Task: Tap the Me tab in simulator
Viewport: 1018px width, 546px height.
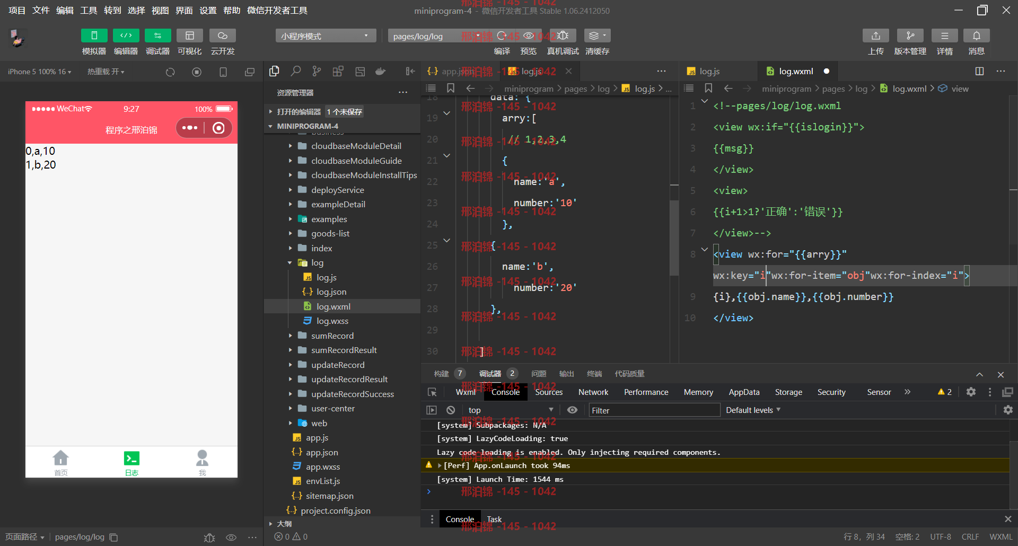Action: click(202, 463)
